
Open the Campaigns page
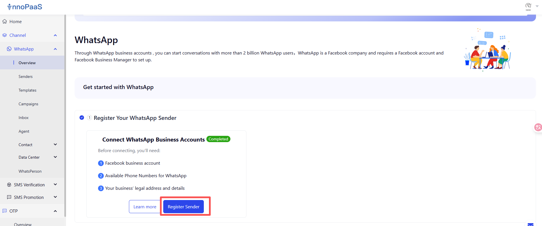(28, 104)
